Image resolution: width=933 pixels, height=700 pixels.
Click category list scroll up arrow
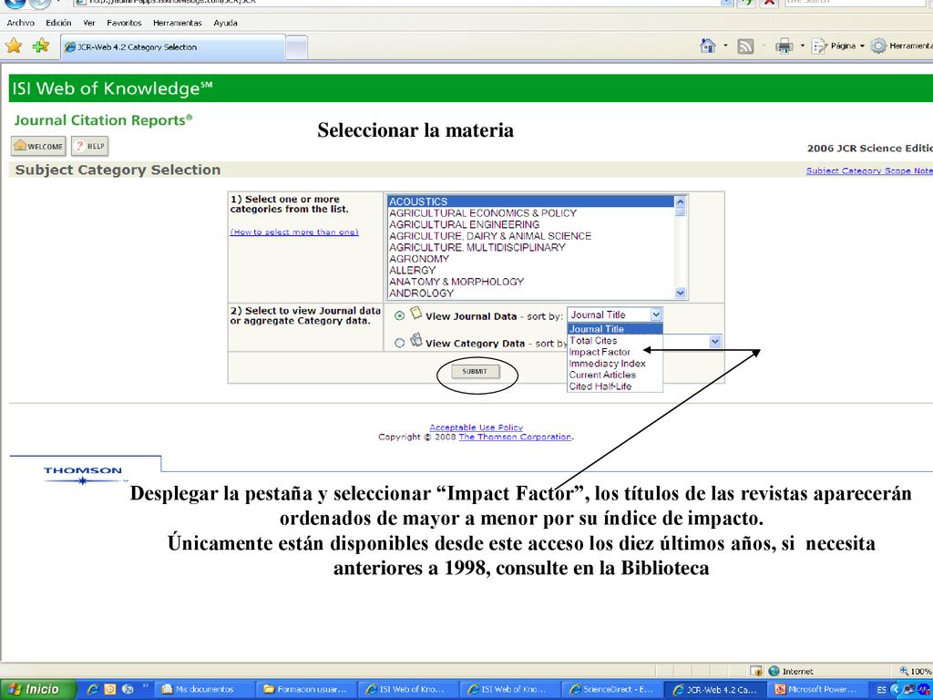coord(681,201)
